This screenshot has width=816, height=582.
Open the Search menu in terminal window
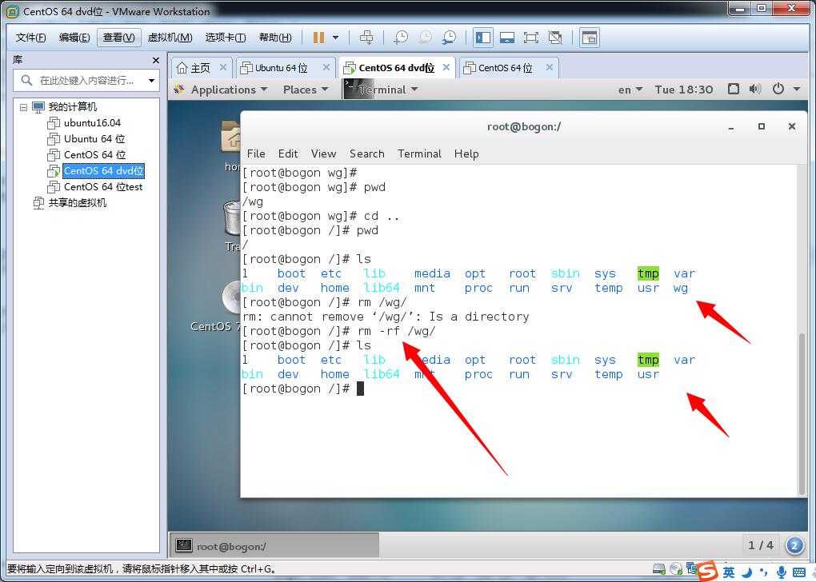367,154
